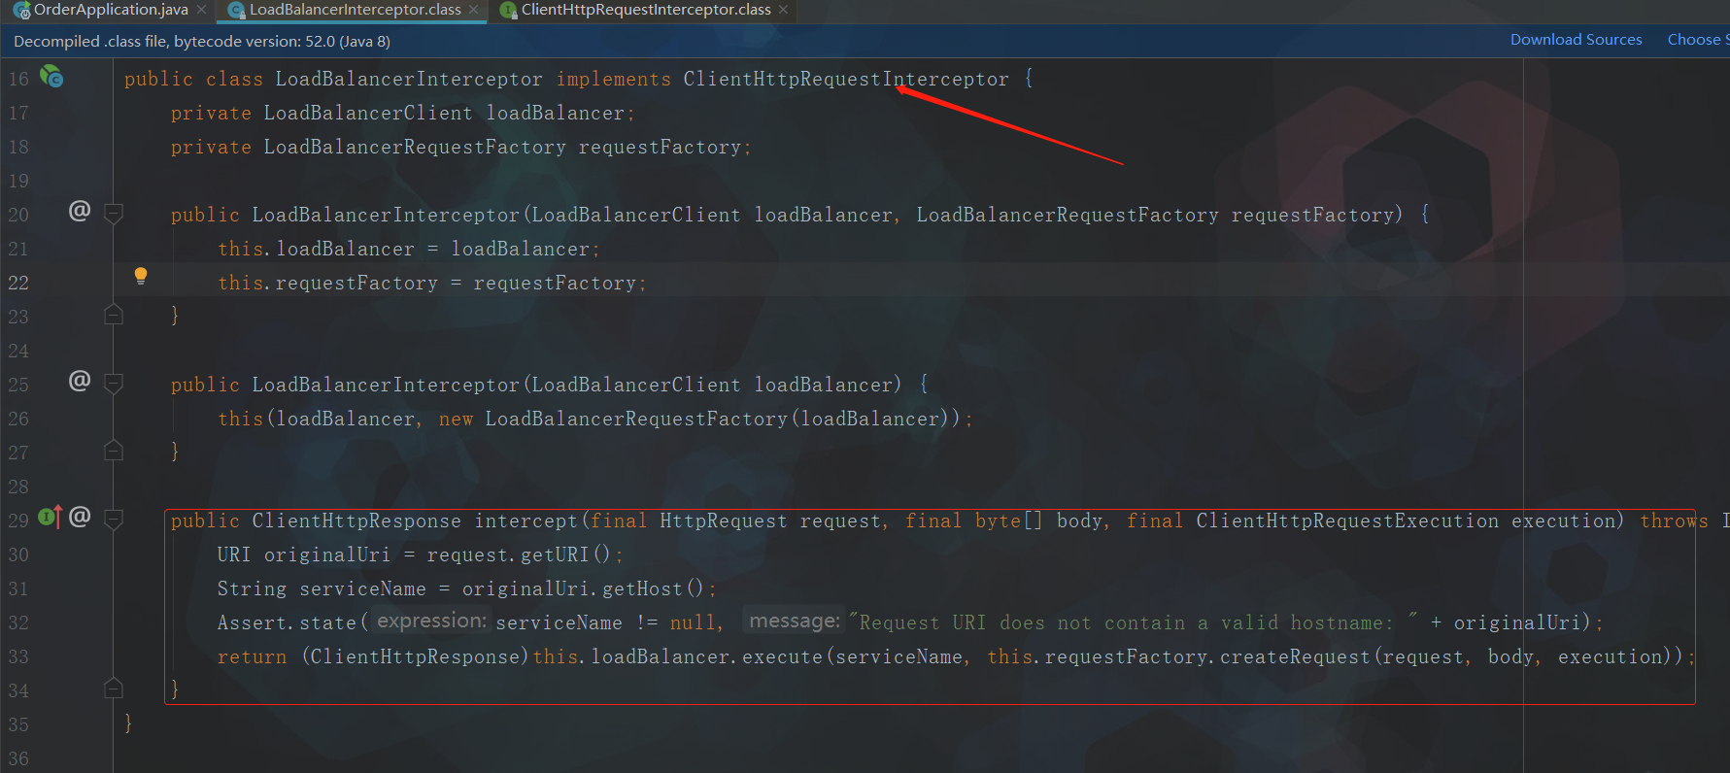Click createRequest call on line 33

click(x=1295, y=656)
